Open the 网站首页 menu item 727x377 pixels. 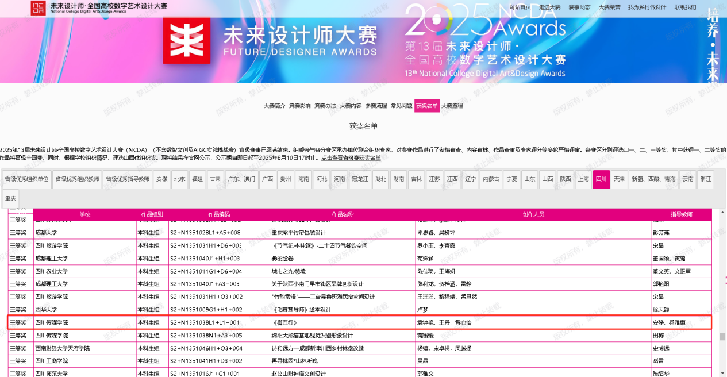520,7
